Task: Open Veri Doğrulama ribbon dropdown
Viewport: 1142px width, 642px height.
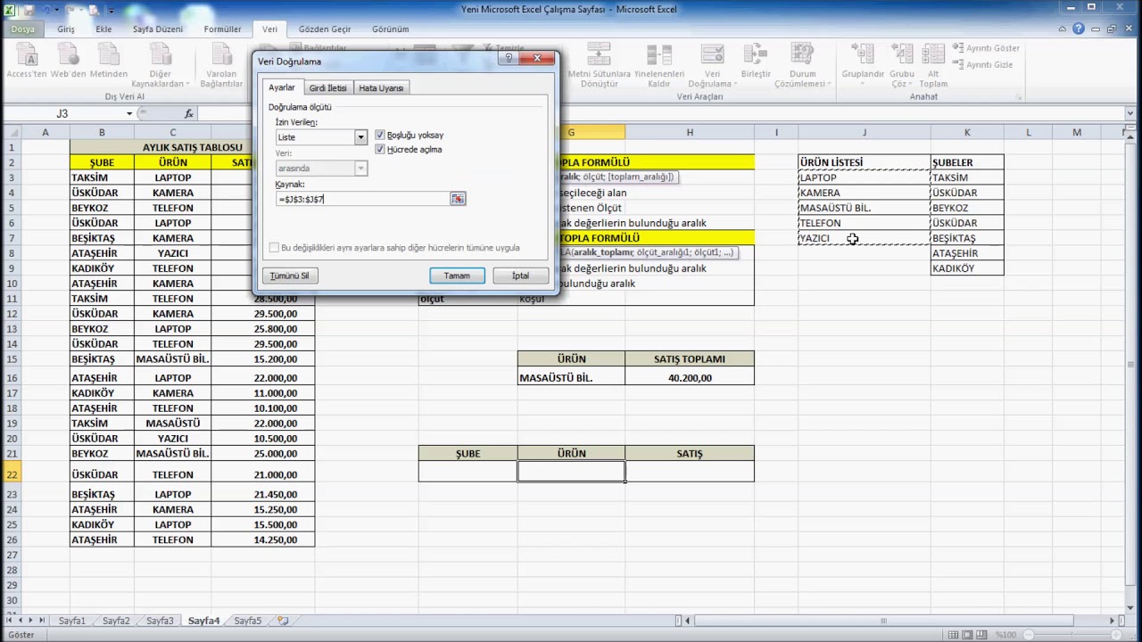Action: click(712, 66)
